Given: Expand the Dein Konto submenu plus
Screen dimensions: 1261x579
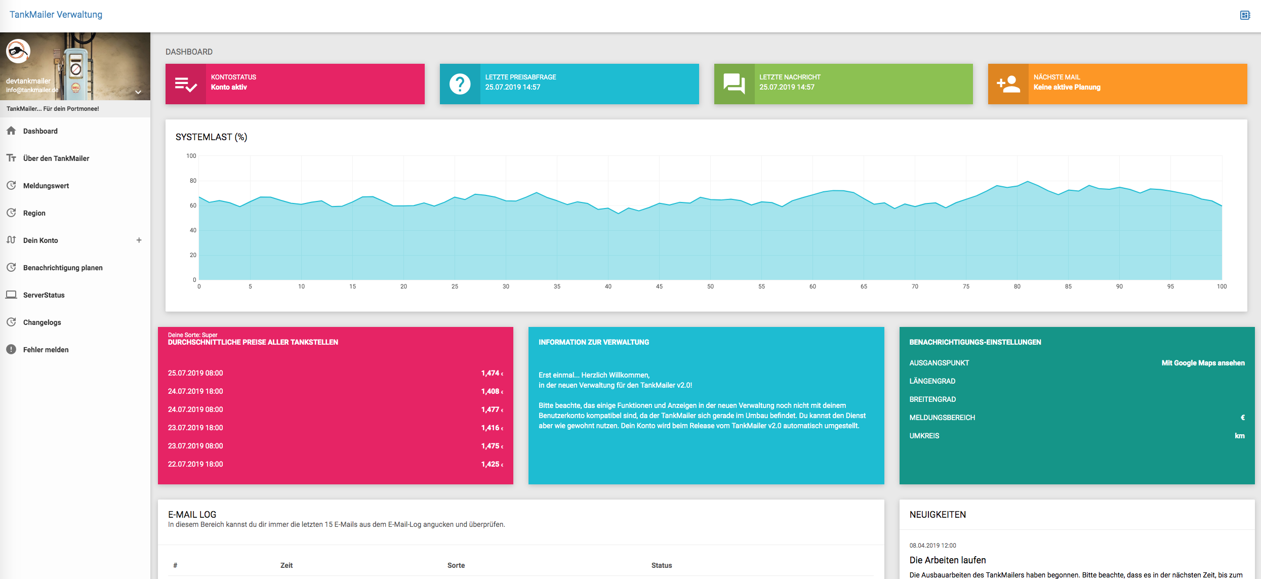Looking at the screenshot, I should [139, 240].
